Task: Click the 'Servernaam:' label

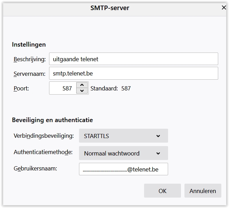Action: (30, 73)
